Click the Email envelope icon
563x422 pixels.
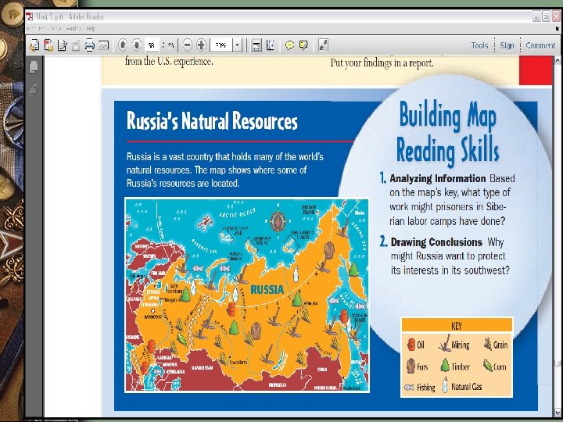pyautogui.click(x=104, y=45)
